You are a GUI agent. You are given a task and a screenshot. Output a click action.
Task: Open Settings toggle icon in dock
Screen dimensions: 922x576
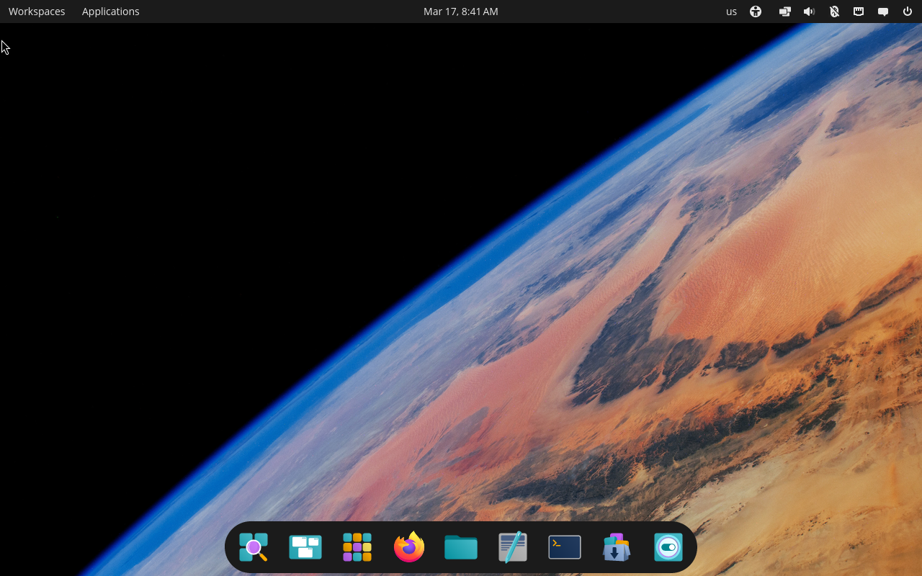point(668,547)
